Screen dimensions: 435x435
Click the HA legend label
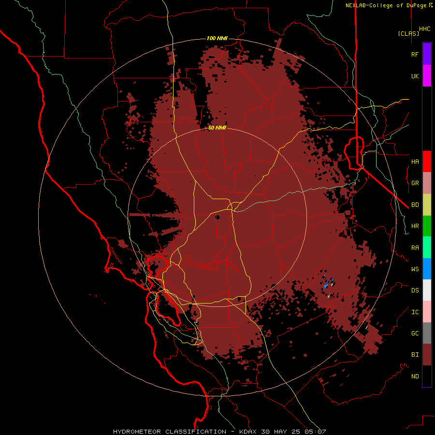pos(415,161)
